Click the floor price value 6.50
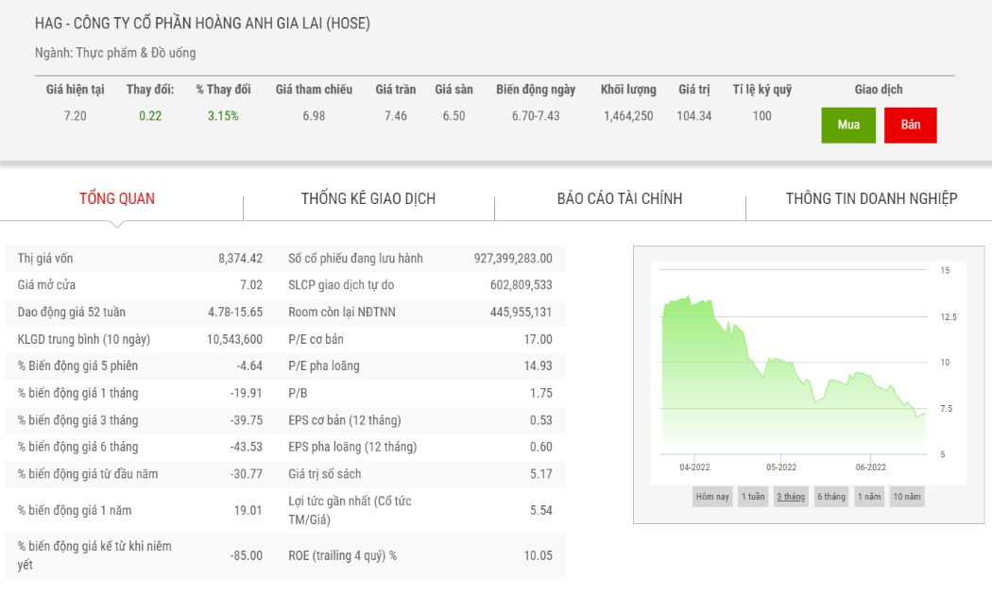Viewport: 992px width, 595px height. (453, 116)
